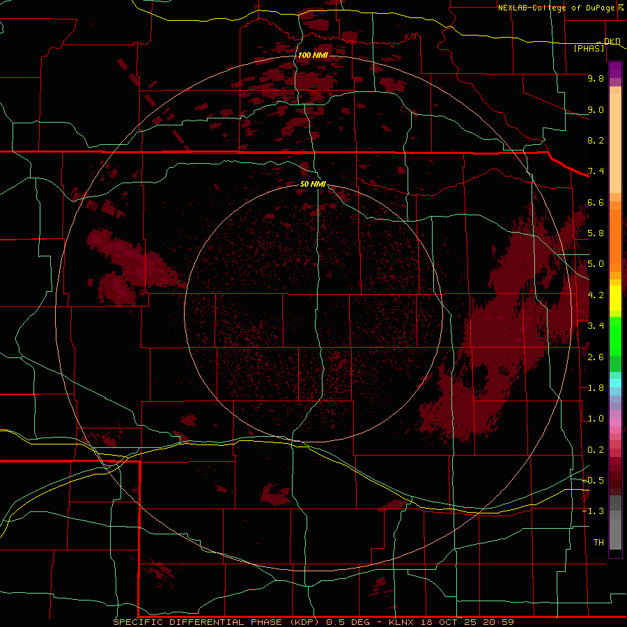
Task: Click the 100 NMI range ring label
Action: 313,55
